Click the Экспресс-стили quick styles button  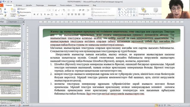pyautogui.click(x=156, y=12)
